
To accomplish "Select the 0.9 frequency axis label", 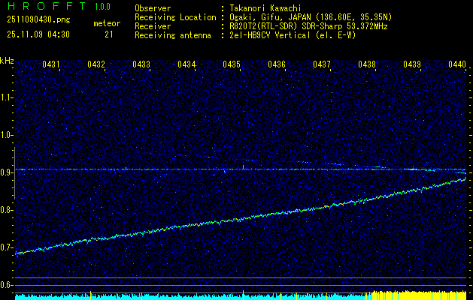I will [x=7, y=172].
